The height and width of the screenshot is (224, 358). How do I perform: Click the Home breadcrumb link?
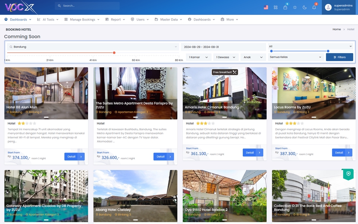coord(336,29)
